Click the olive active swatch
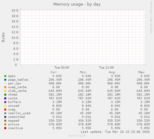154x139 pixels. pyautogui.click(x=5, y=124)
